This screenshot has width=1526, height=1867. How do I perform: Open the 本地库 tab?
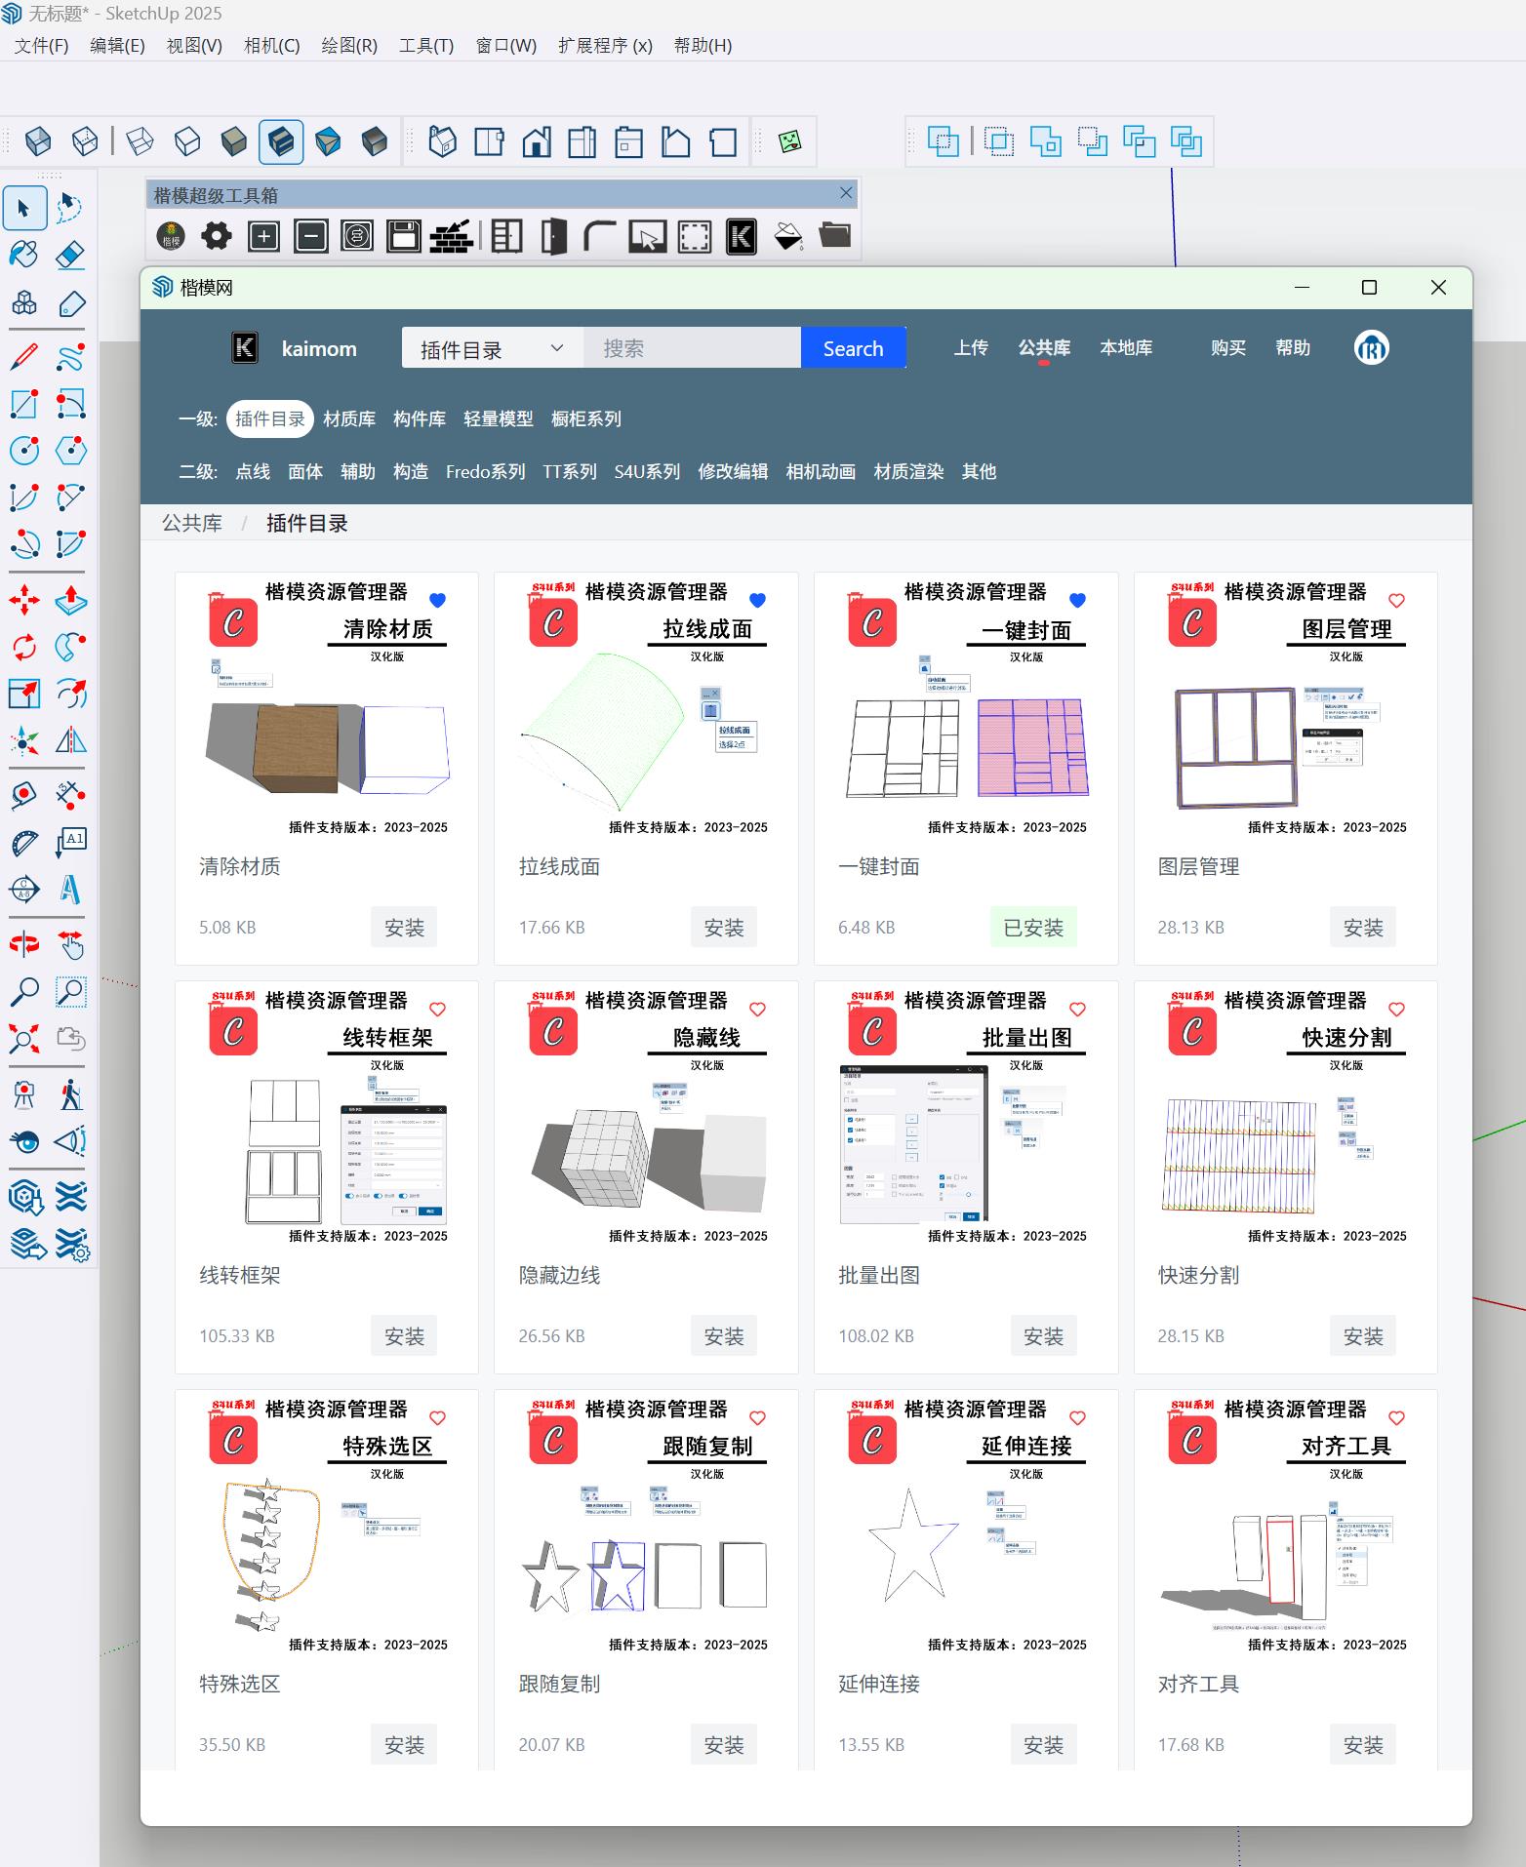coord(1126,347)
